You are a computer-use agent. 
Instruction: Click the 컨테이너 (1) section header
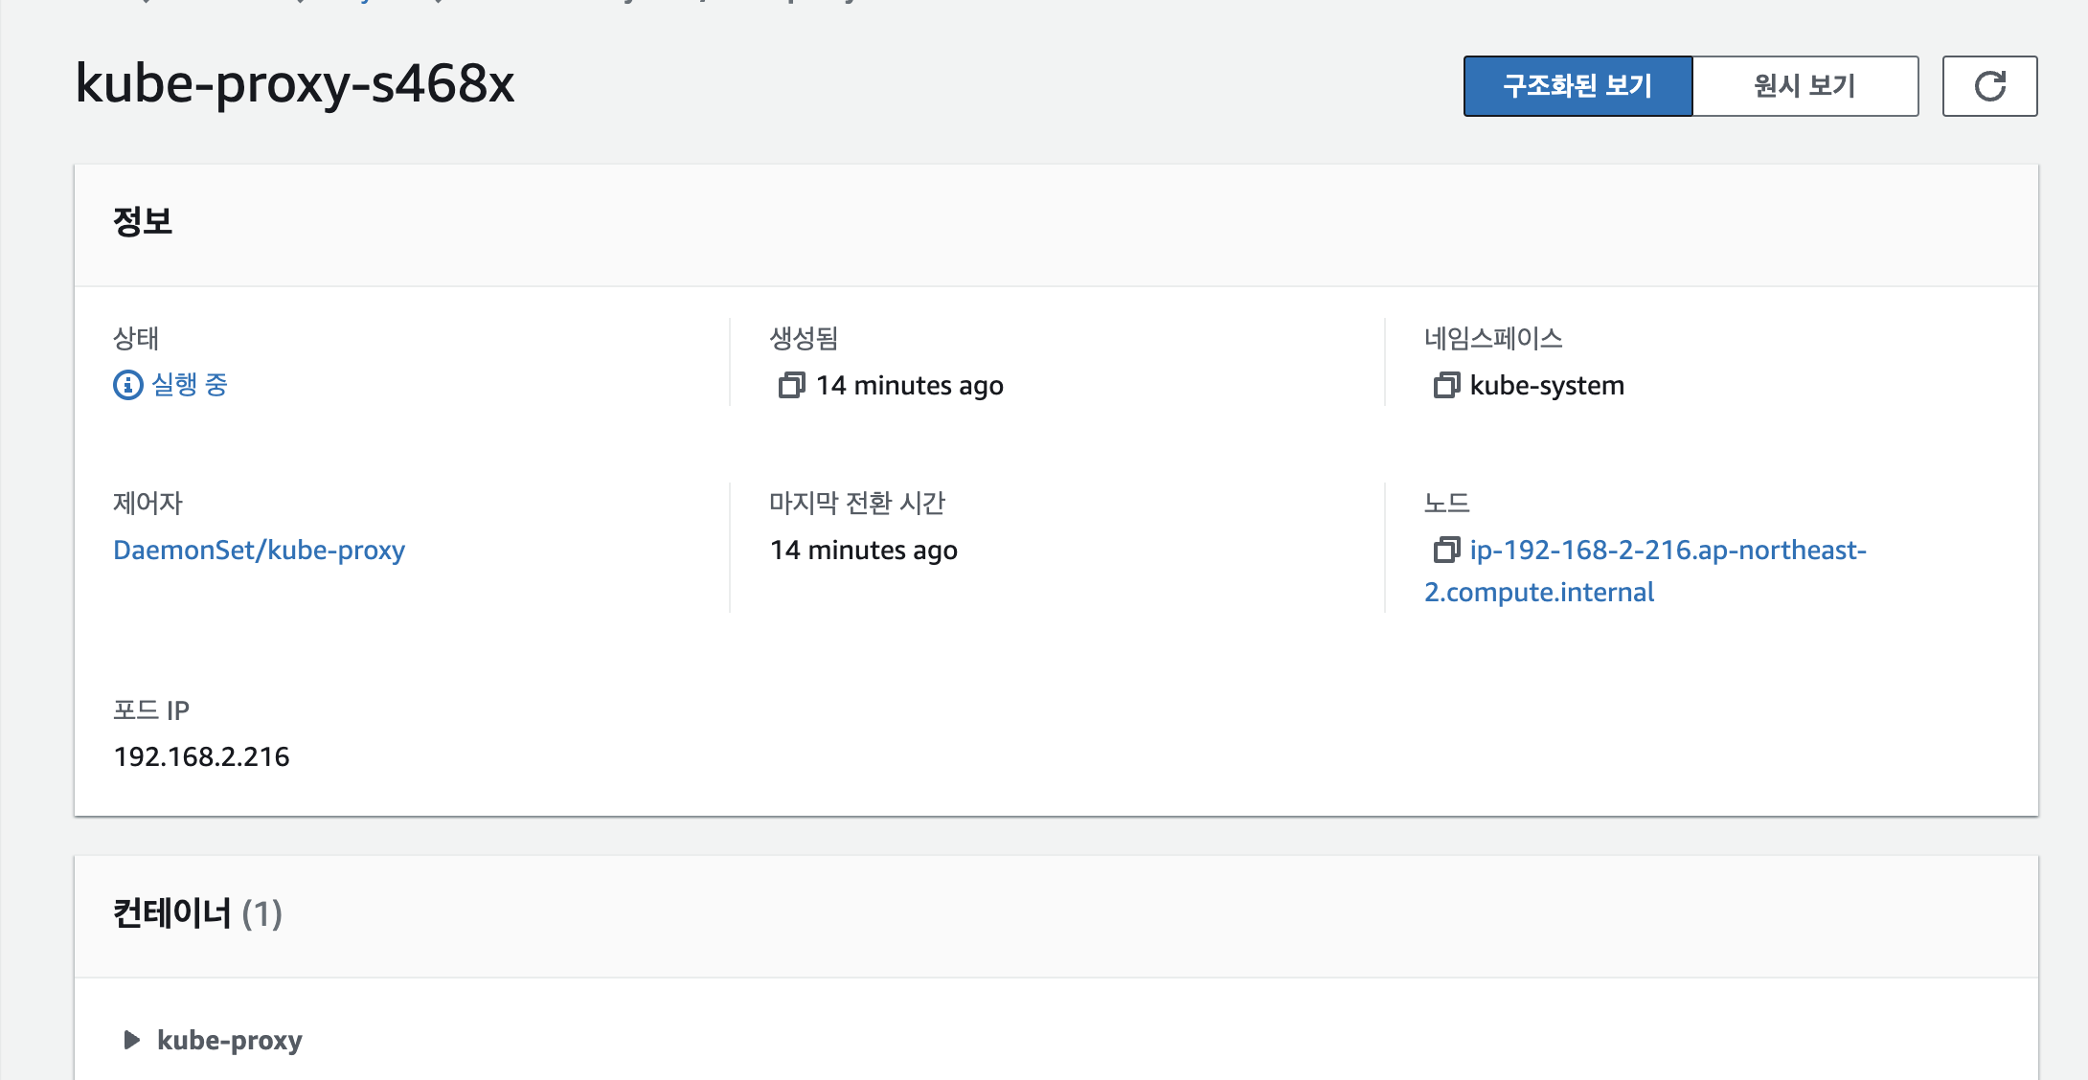197,913
